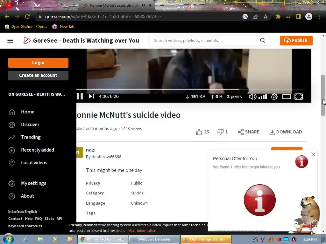The height and width of the screenshot is (244, 326).
Task: Change Interface: English language
Action: click(x=23, y=212)
